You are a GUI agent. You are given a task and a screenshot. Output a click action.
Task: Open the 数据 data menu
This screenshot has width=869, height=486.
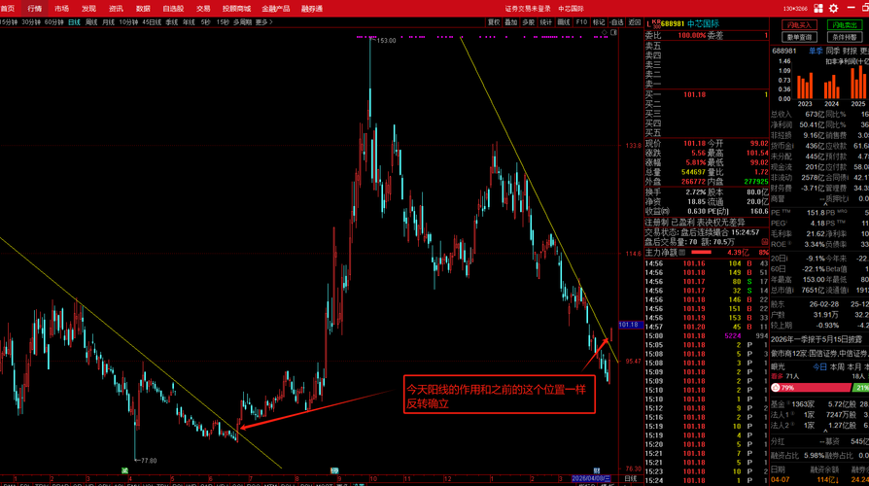point(143,9)
